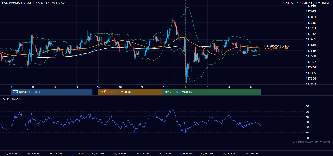The height and width of the screenshot is (156, 333).
Task: Click price axis label 117.966
Action: pyautogui.click(x=311, y=6)
